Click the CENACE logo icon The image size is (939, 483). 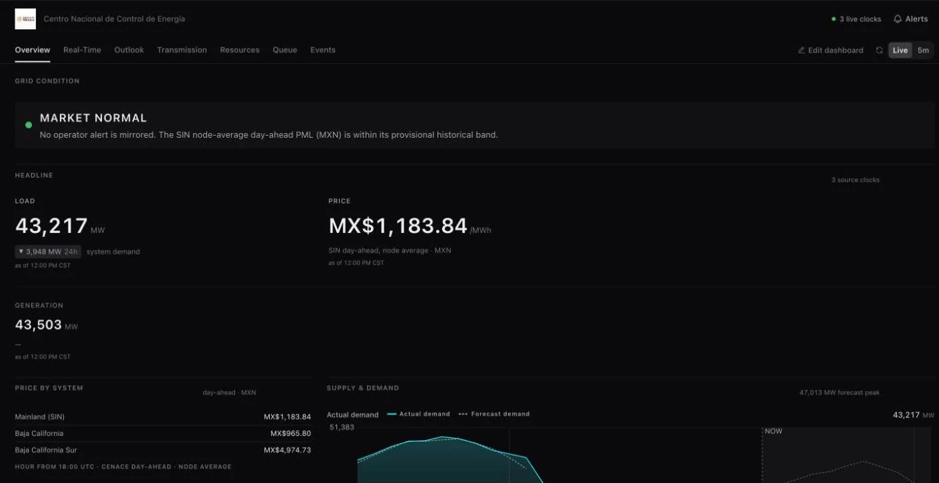pyautogui.click(x=25, y=19)
